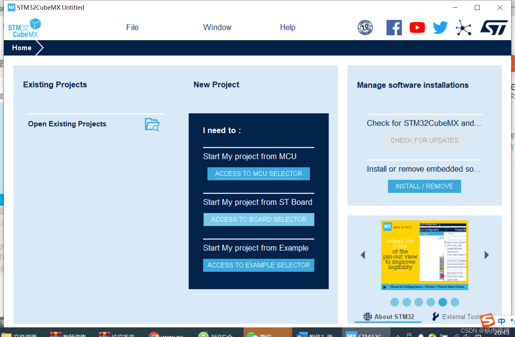Click INSTALL / REMOVE button

(424, 186)
